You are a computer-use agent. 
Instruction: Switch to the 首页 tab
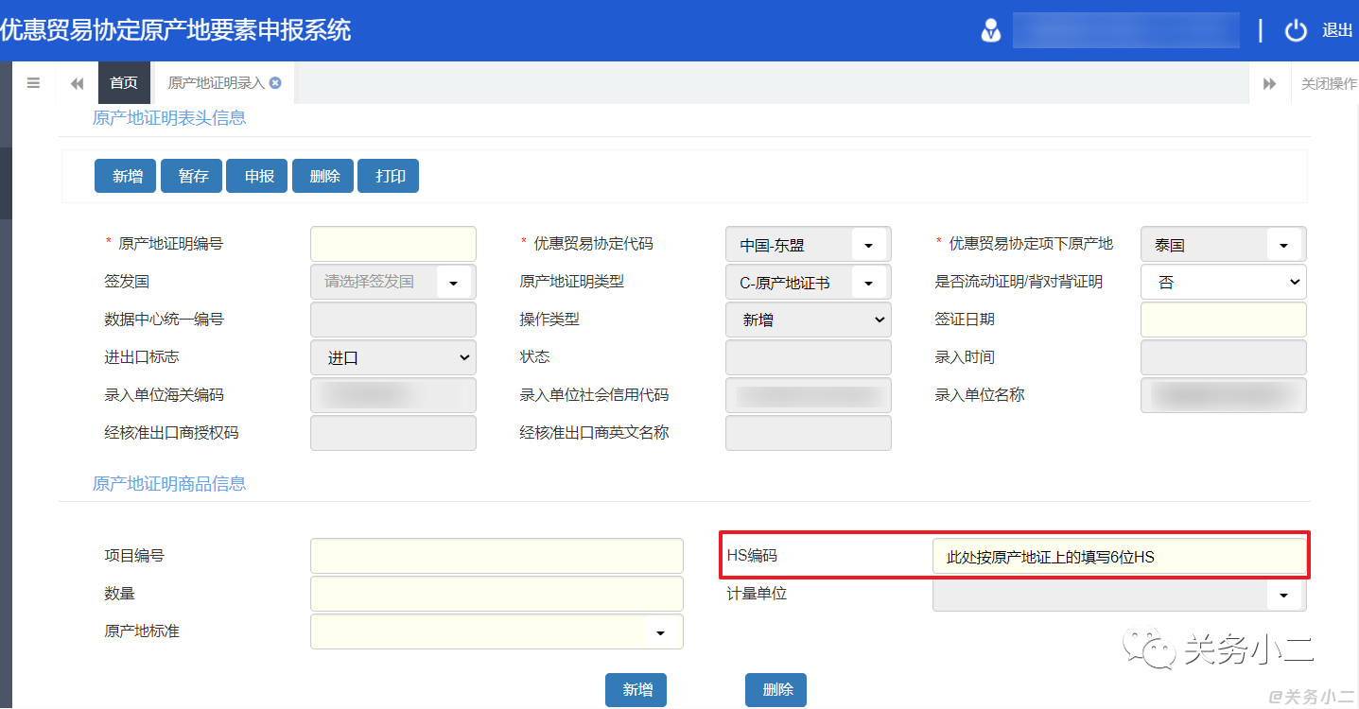tap(124, 83)
